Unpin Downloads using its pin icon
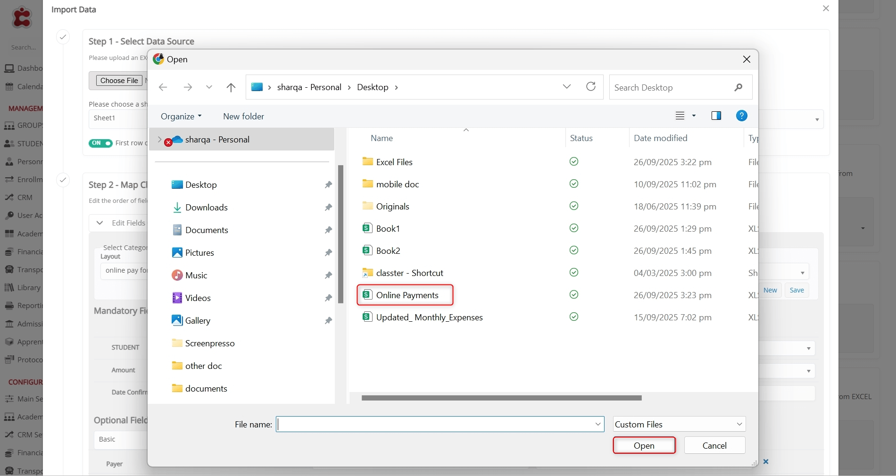Screen dimensions: 896x476 (328, 208)
